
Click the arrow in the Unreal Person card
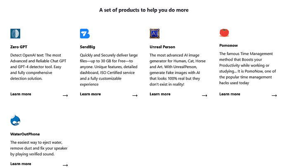click(x=204, y=95)
